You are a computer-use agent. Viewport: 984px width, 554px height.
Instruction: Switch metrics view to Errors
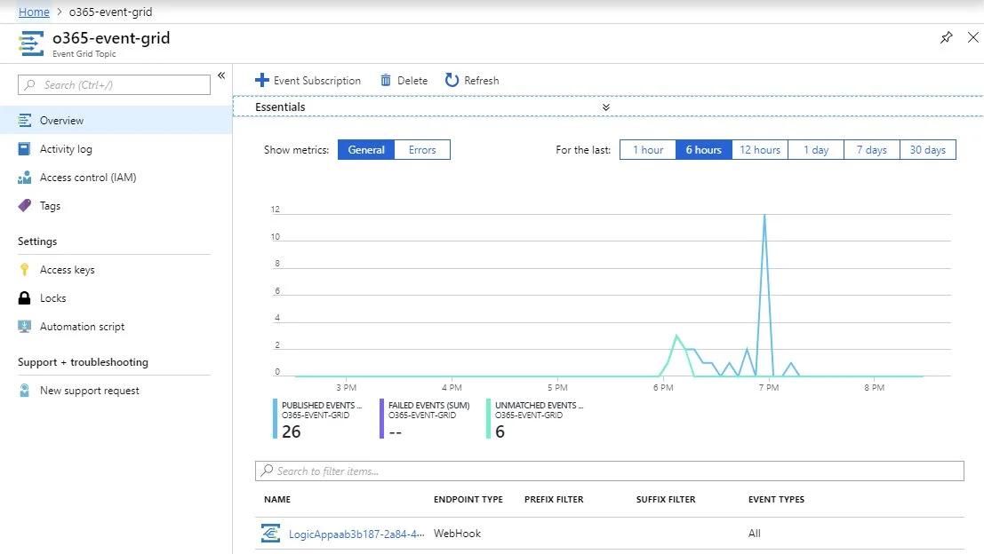coord(422,150)
